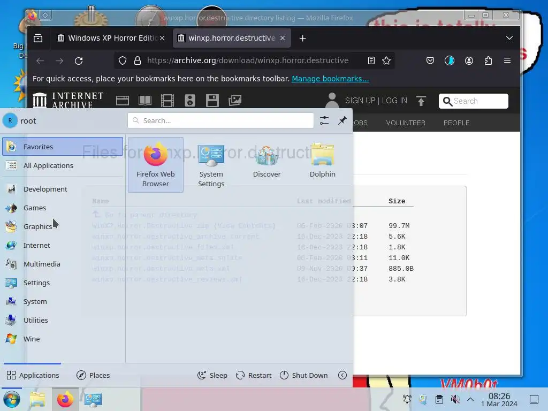
Task: Open the Games category
Action: (x=63, y=208)
